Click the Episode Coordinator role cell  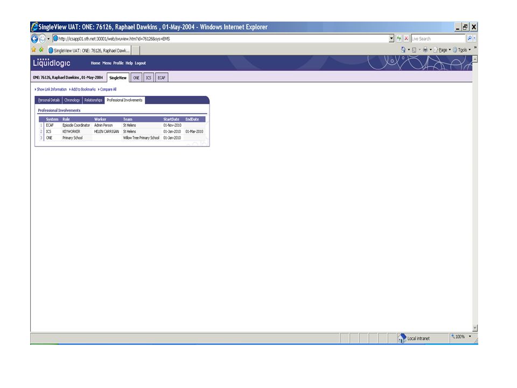[x=76, y=126]
